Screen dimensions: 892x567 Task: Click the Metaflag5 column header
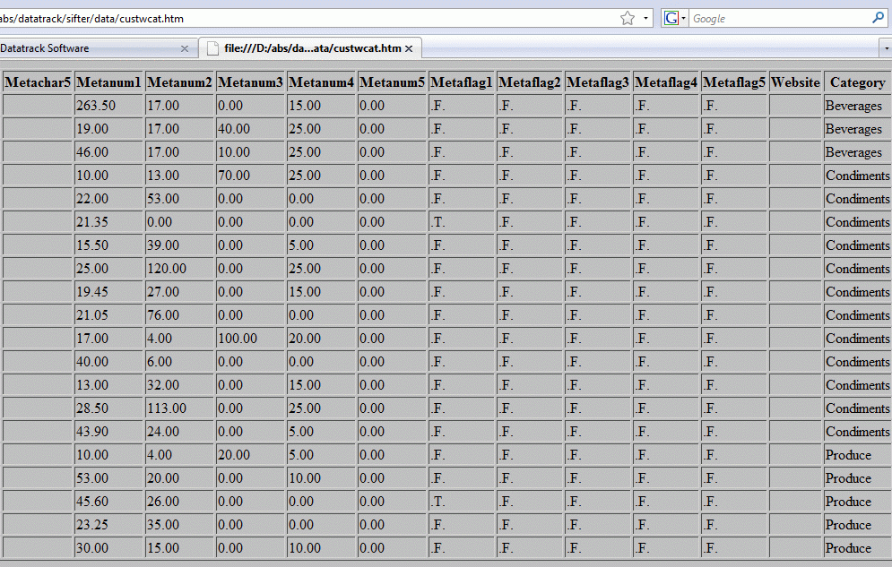[734, 82]
